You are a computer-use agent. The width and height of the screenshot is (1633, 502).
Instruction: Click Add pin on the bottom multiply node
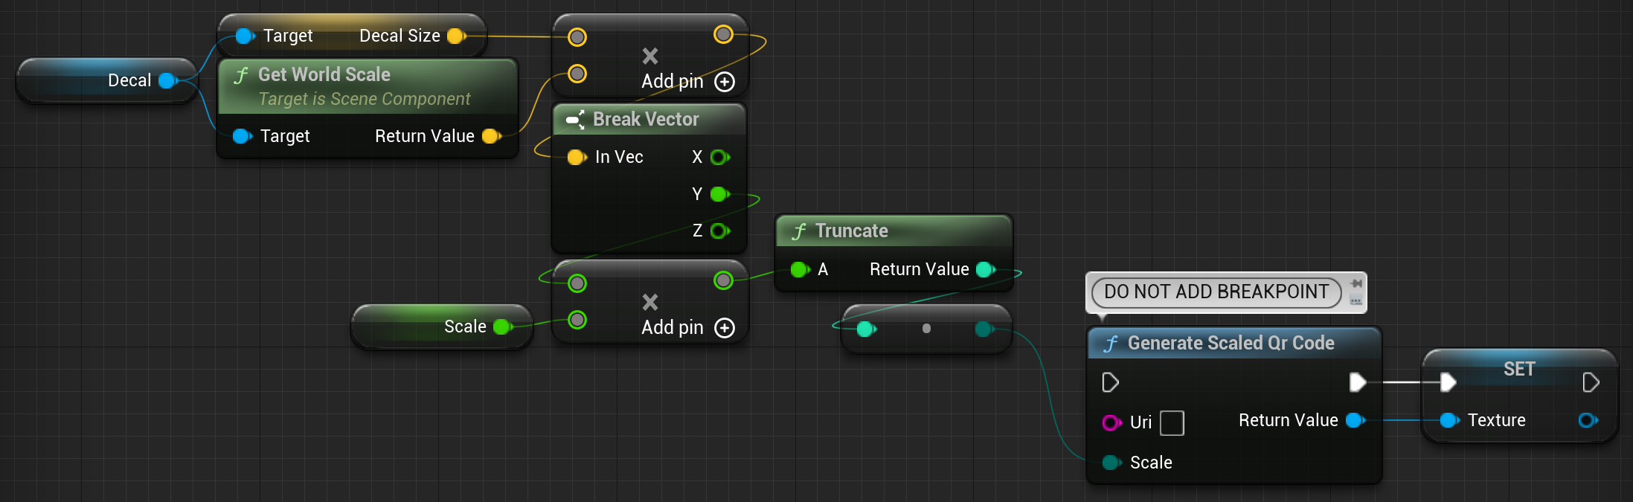point(724,328)
